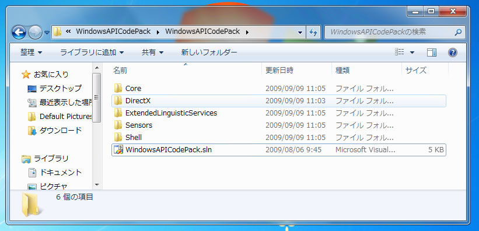This screenshot has width=479, height=231.
Task: Click the Forward navigation arrow button
Action: [x=35, y=32]
